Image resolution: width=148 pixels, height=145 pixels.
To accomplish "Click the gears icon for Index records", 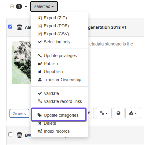I will tap(40, 131).
